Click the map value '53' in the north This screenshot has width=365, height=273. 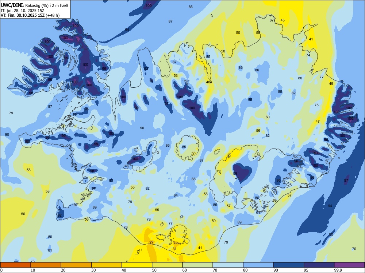click(176, 75)
